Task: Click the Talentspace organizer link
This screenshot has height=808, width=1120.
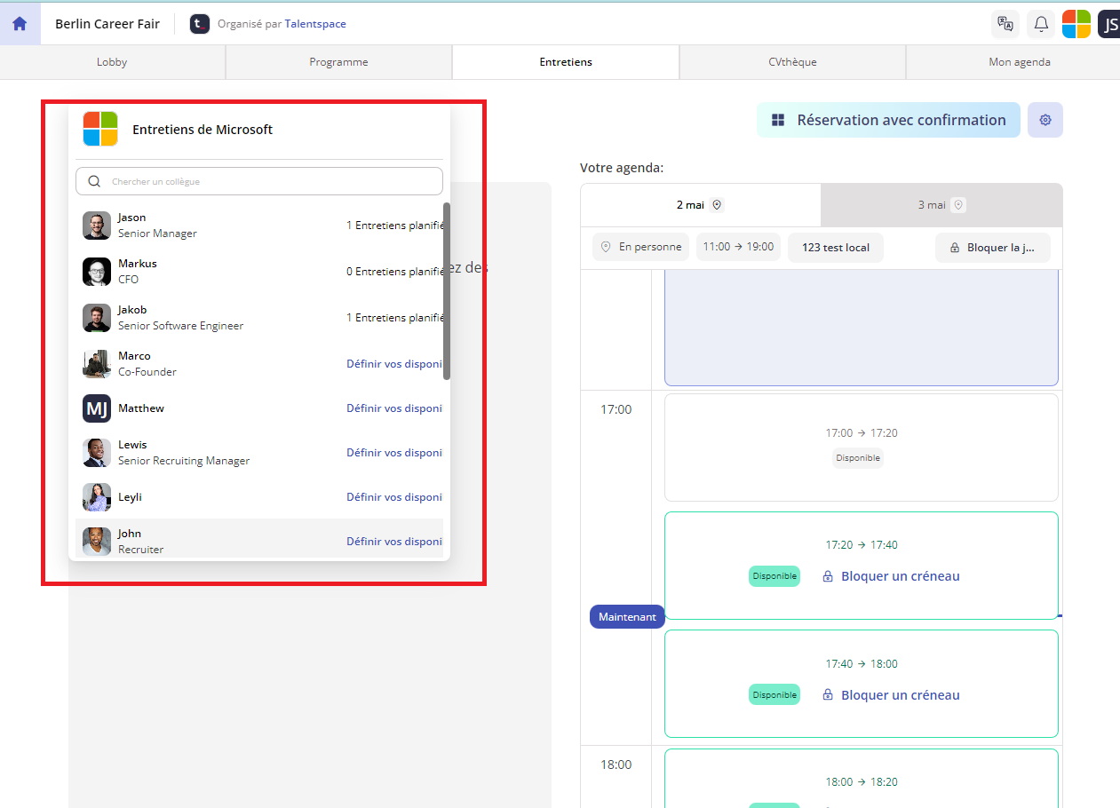Action: tap(315, 24)
